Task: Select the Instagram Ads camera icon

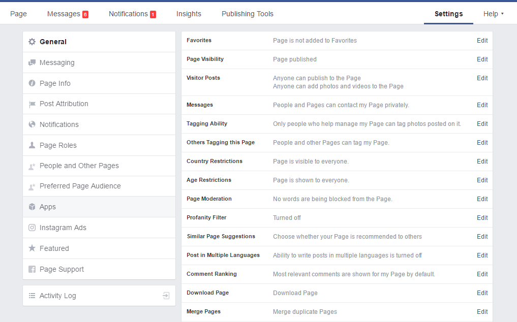Action: click(32, 228)
